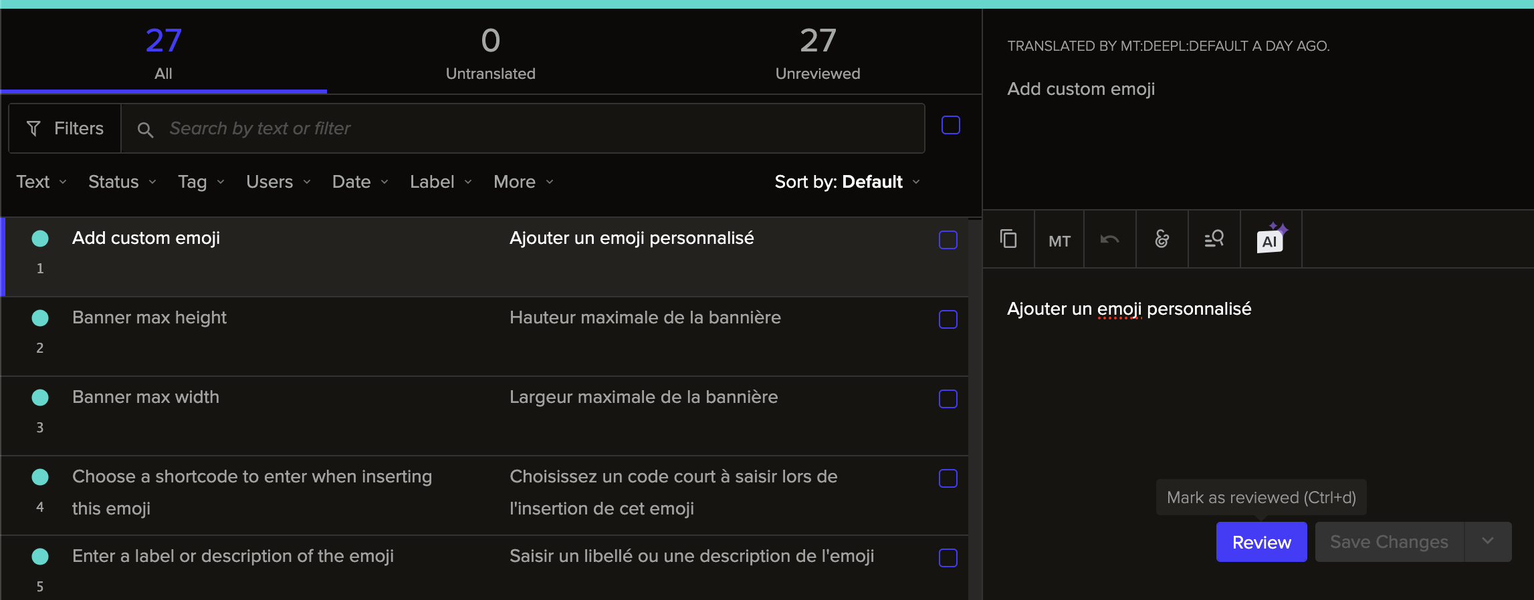Click the Save Changes button
Image resolution: width=1534 pixels, height=600 pixels.
tap(1389, 542)
